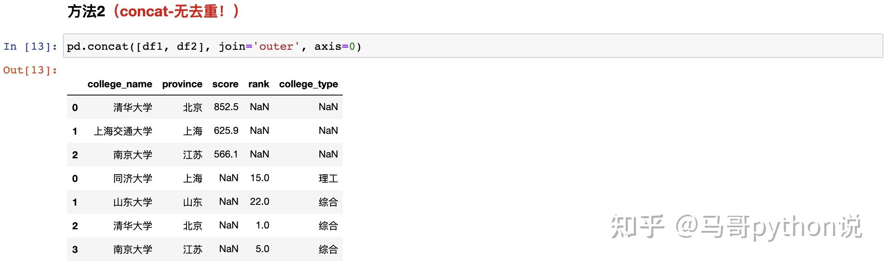Click the score value 625.9
This screenshot has width=885, height=266.
click(226, 131)
